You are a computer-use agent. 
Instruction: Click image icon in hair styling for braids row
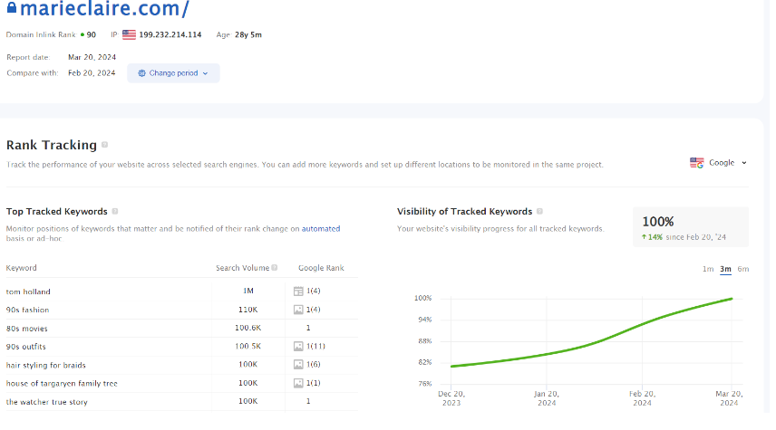pos(298,364)
